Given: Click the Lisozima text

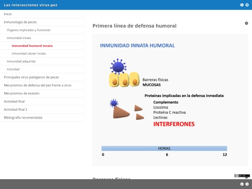Looking at the screenshot, I should [161, 107].
